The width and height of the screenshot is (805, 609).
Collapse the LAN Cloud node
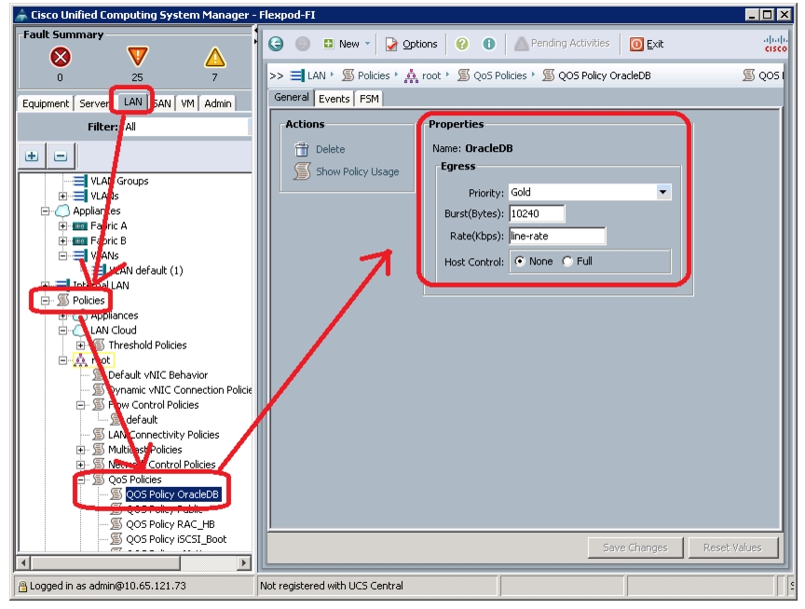point(62,331)
